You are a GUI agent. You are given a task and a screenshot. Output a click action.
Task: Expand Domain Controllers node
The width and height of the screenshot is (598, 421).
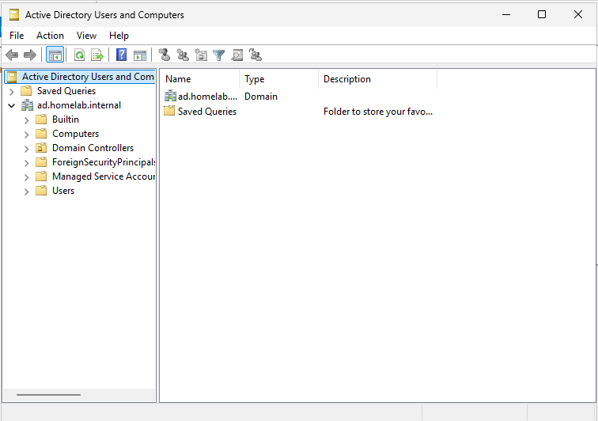(x=26, y=149)
